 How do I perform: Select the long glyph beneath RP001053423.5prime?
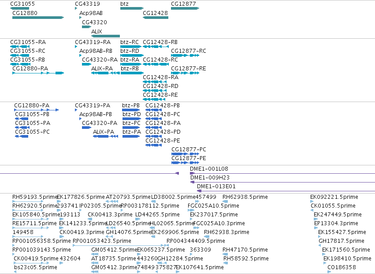click(121, 245)
